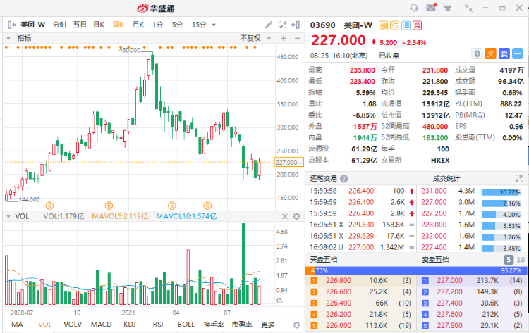This screenshot has height=333, width=529.
Task: Click the buy/sell ratio bar 4.73%
Action: pos(415,270)
